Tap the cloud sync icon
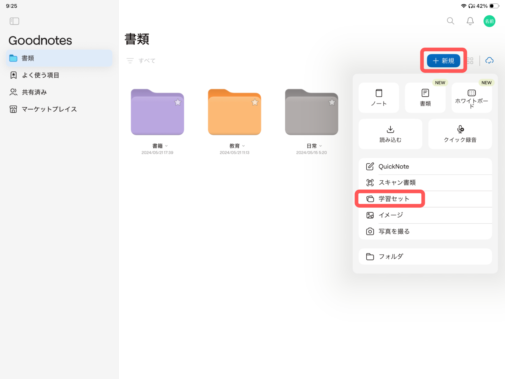 point(489,61)
